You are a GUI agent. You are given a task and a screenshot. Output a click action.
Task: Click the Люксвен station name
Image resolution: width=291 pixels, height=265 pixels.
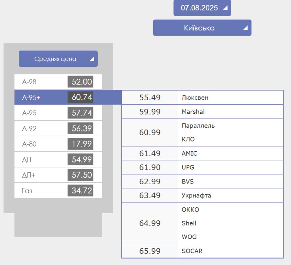click(195, 98)
